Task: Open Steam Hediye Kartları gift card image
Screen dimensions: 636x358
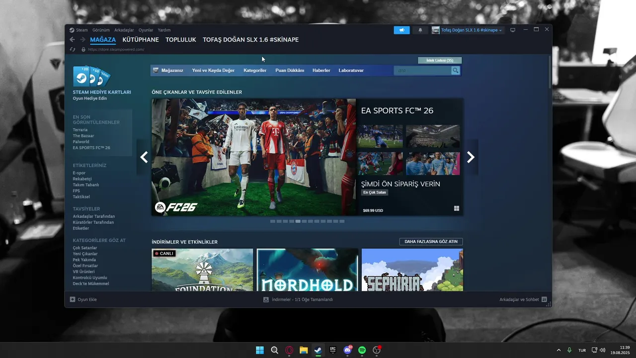Action: click(x=91, y=76)
